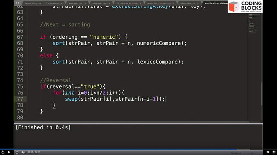Close the string_class.cpp tab

tap(198, 3)
